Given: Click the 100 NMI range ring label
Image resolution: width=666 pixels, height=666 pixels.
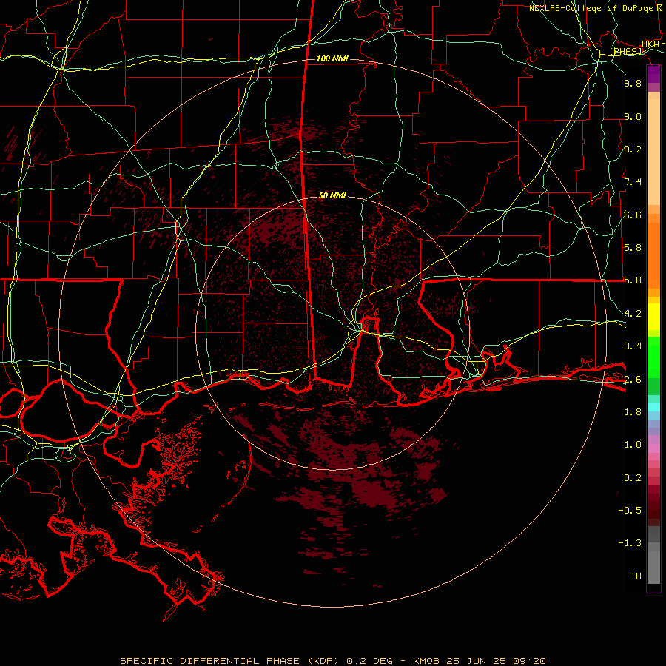Looking at the screenshot, I should point(332,58).
